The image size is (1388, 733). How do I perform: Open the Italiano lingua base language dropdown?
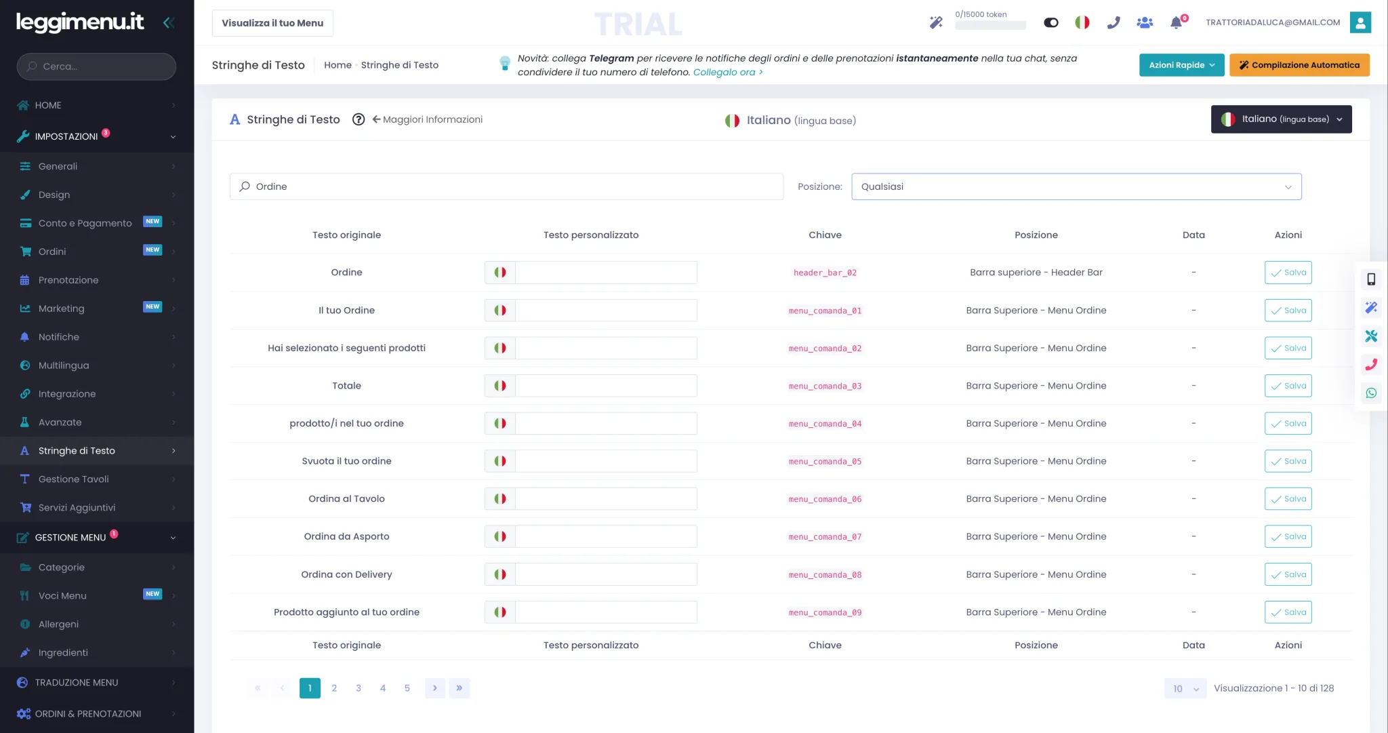point(1281,119)
